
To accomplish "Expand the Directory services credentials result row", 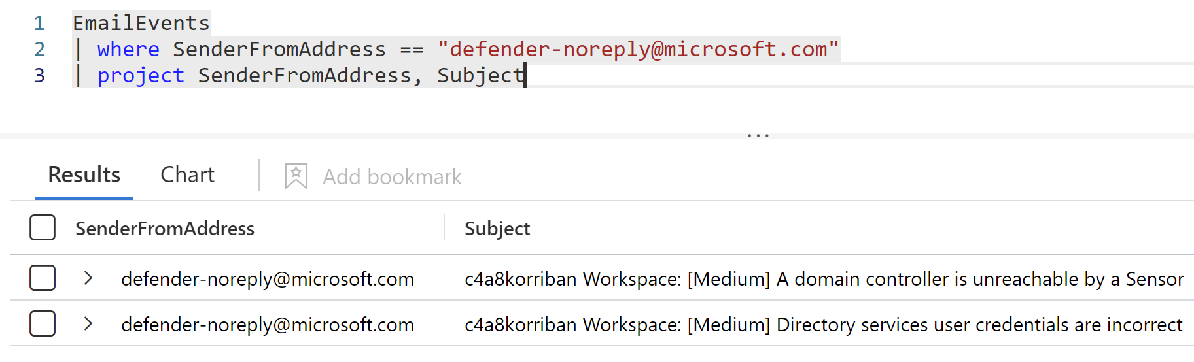I will click(88, 324).
